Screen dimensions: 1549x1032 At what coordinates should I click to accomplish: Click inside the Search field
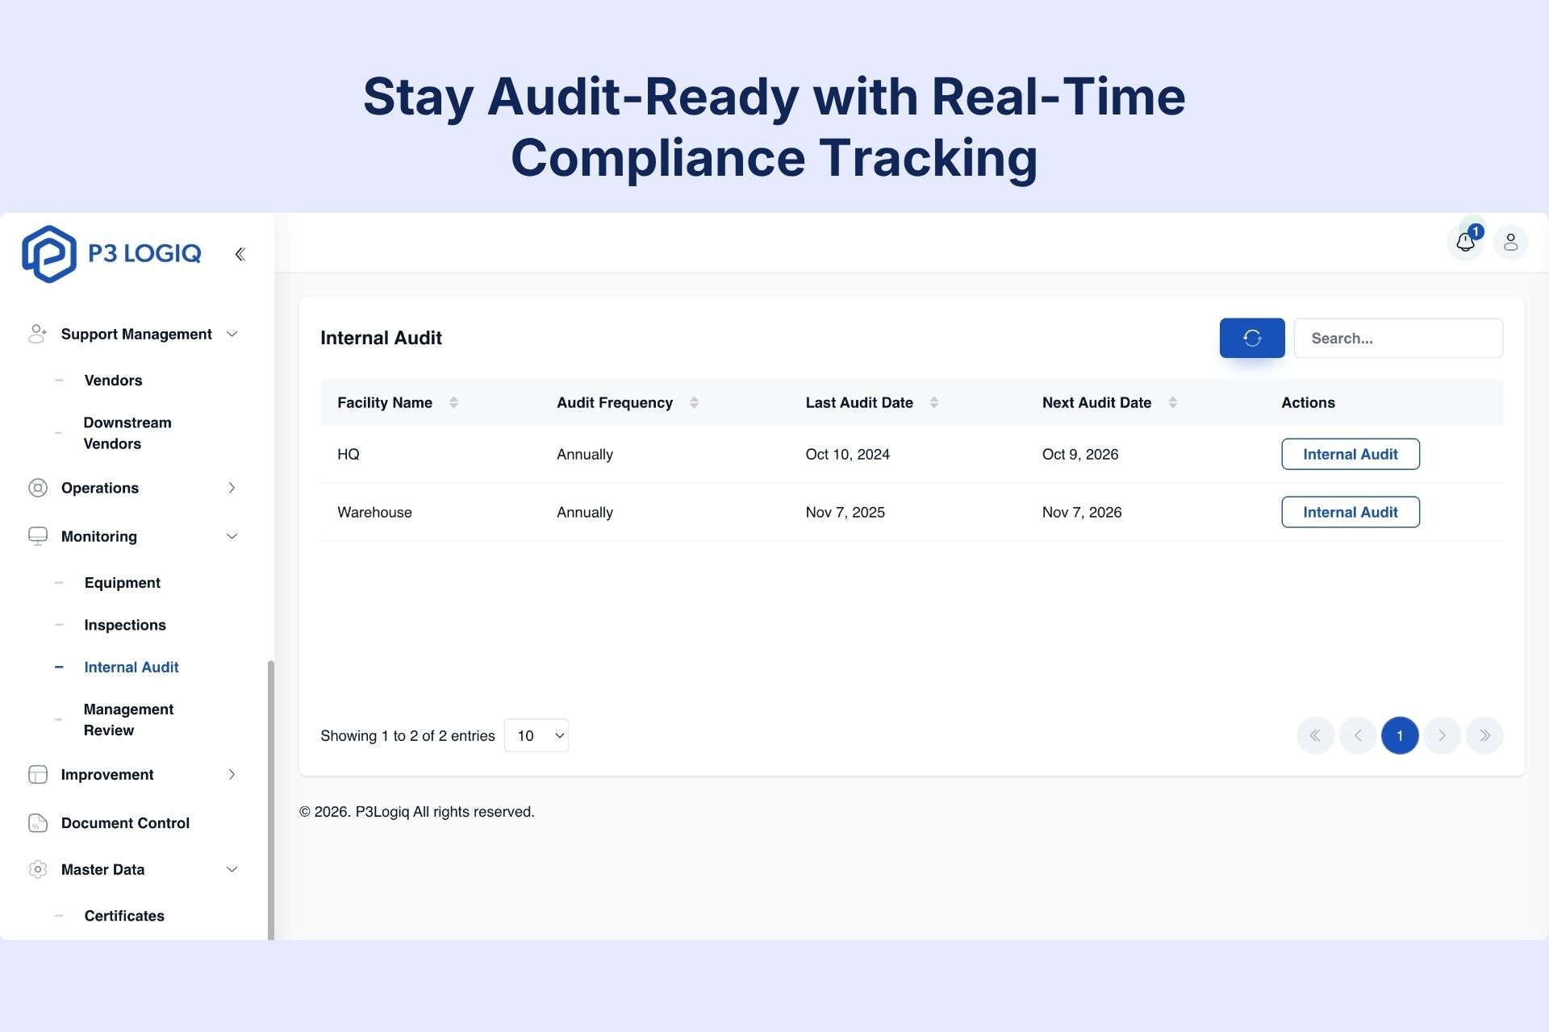click(1397, 338)
